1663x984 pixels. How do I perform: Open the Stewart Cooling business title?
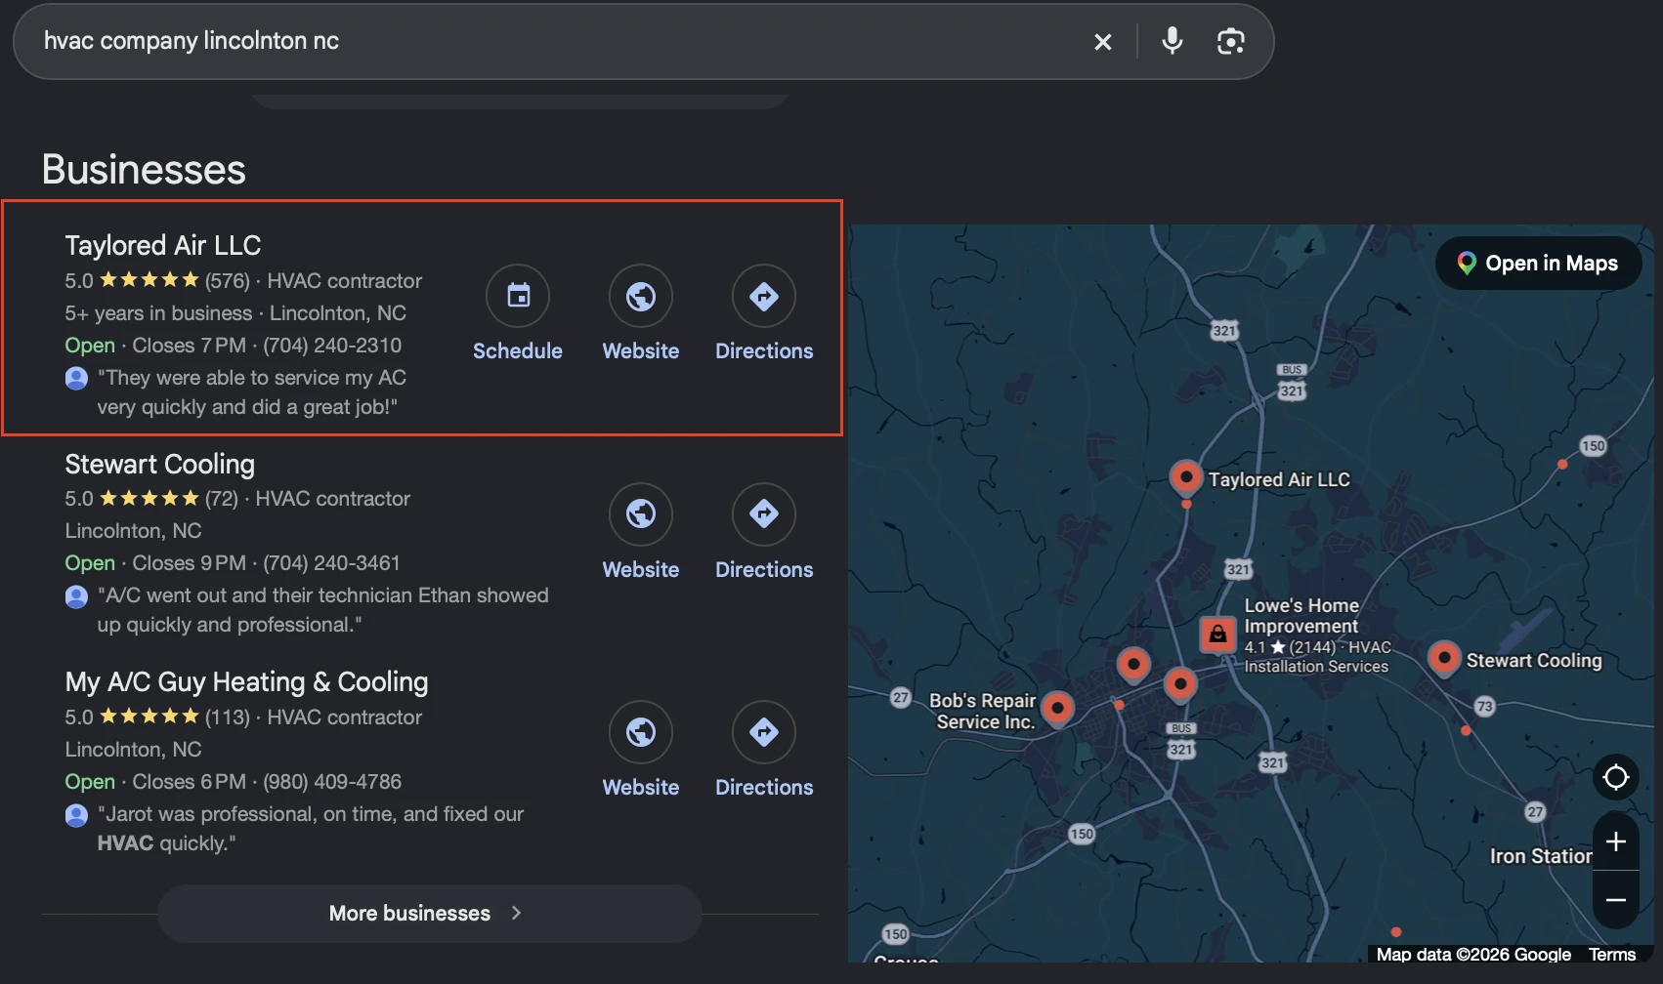[x=160, y=464]
